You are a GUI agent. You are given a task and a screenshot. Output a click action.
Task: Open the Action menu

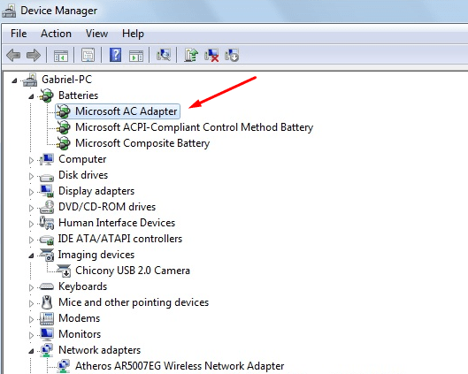pos(56,34)
